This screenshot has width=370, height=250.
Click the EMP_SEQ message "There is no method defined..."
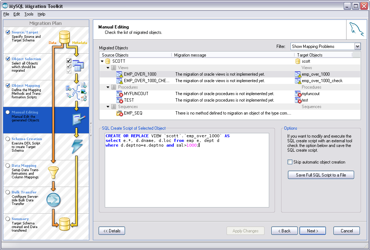pyautogui.click(x=233, y=113)
